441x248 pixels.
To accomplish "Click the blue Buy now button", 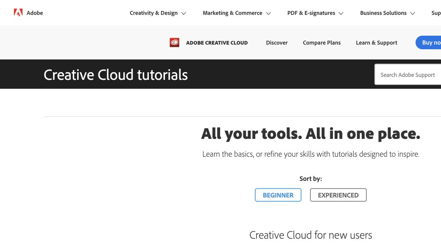I will [428, 42].
